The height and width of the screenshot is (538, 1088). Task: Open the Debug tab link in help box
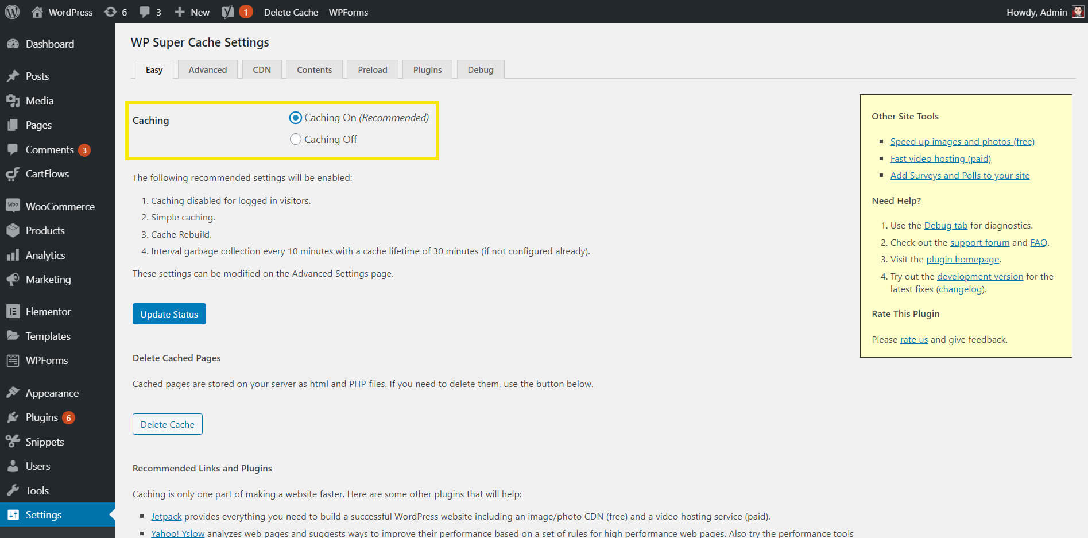tap(945, 226)
